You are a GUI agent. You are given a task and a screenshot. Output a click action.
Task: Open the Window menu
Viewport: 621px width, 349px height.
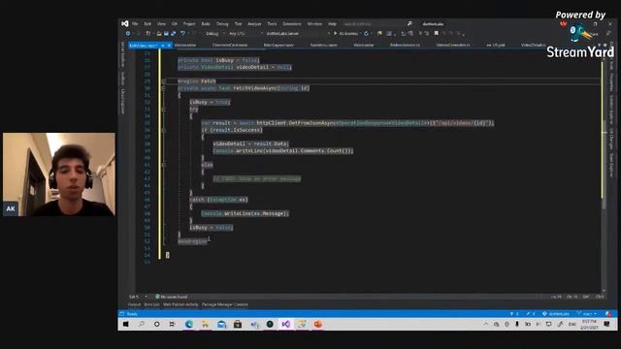314,23
